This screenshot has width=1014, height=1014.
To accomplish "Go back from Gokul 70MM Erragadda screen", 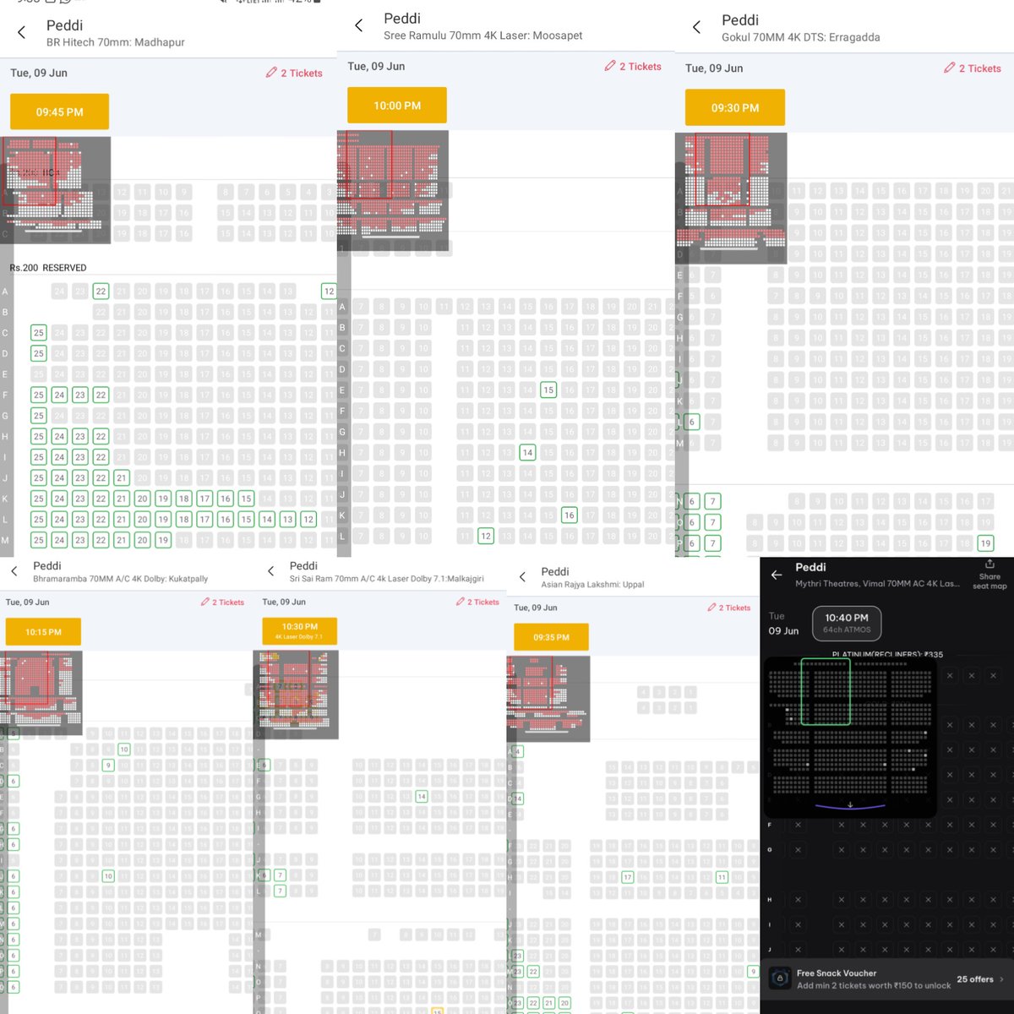I will [x=697, y=27].
